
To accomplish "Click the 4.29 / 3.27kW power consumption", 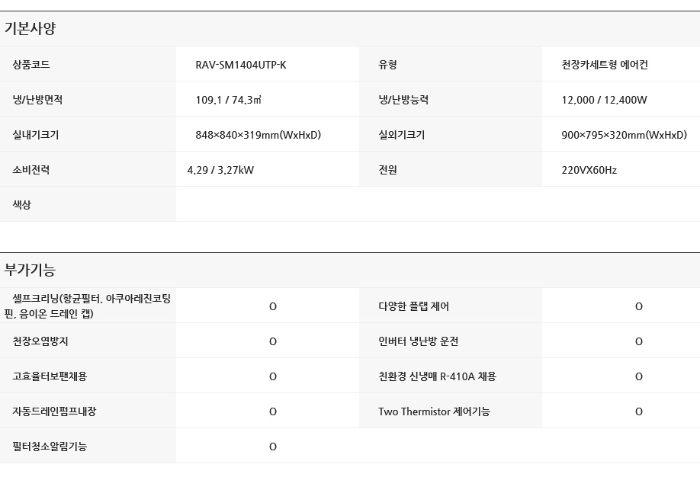I will [x=220, y=170].
